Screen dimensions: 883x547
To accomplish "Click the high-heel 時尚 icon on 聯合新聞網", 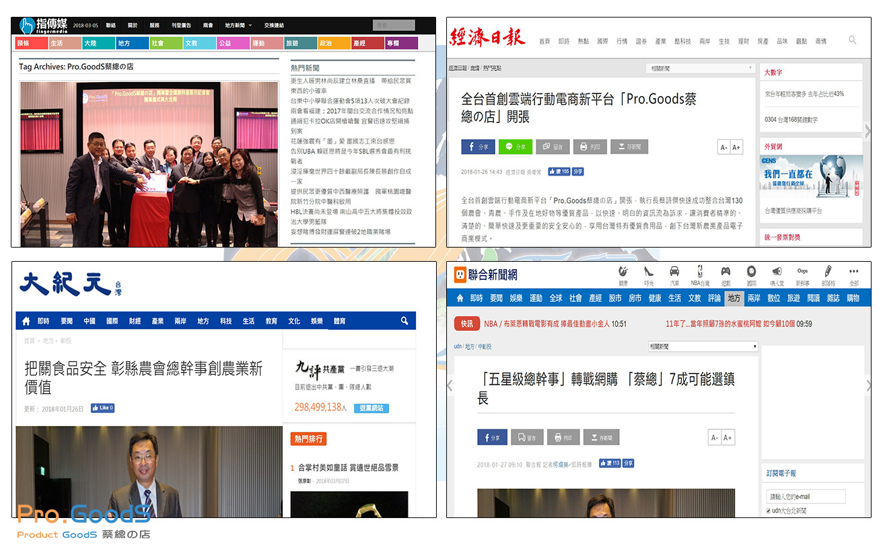I will click(x=649, y=271).
